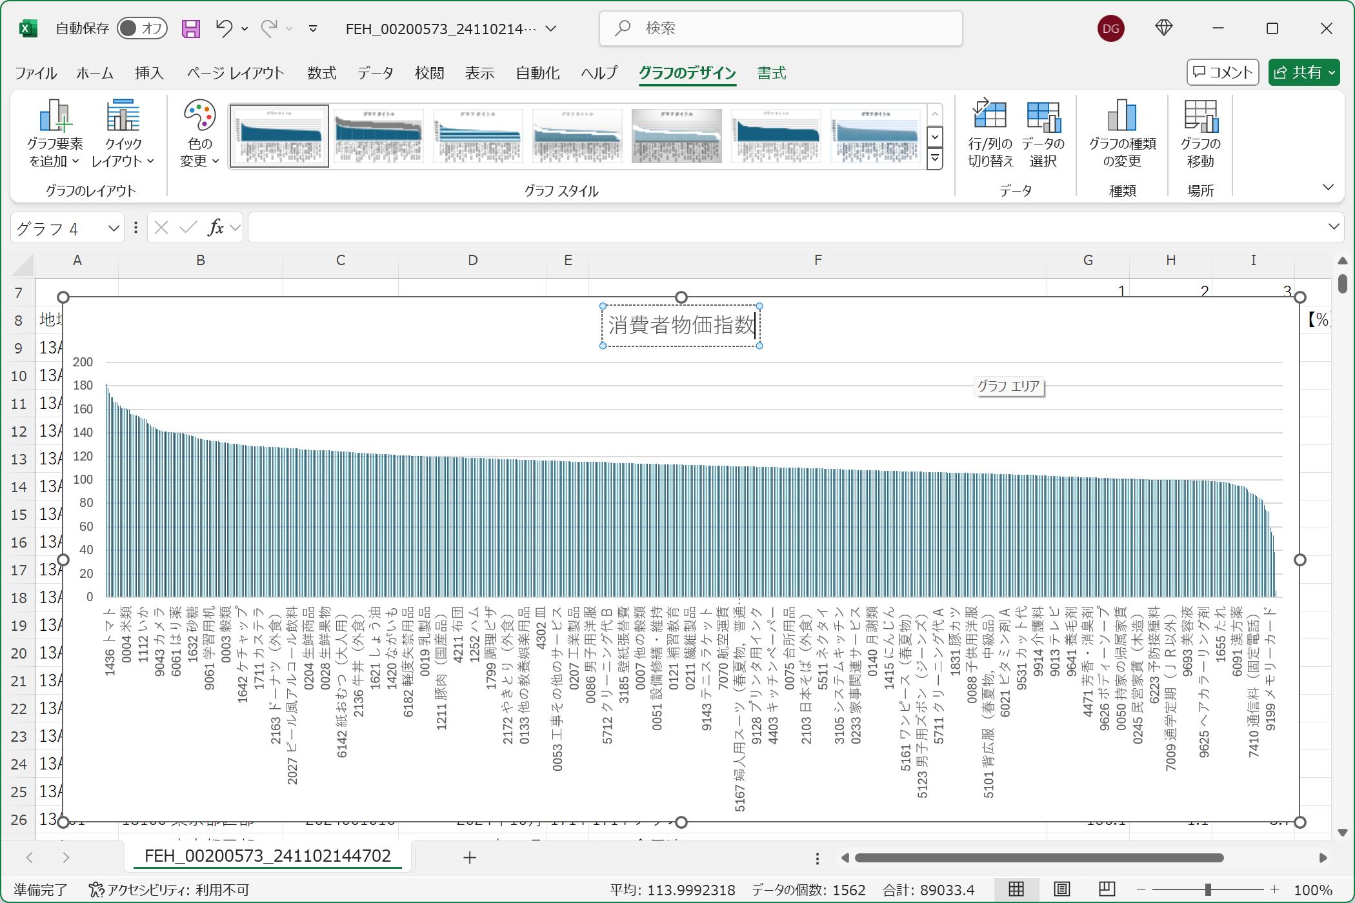Open the 表示 ribbon tab
The image size is (1355, 903).
(479, 73)
